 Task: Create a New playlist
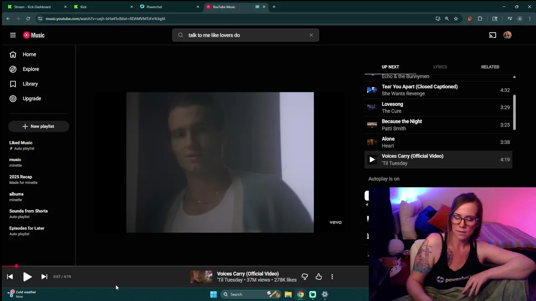coord(39,126)
